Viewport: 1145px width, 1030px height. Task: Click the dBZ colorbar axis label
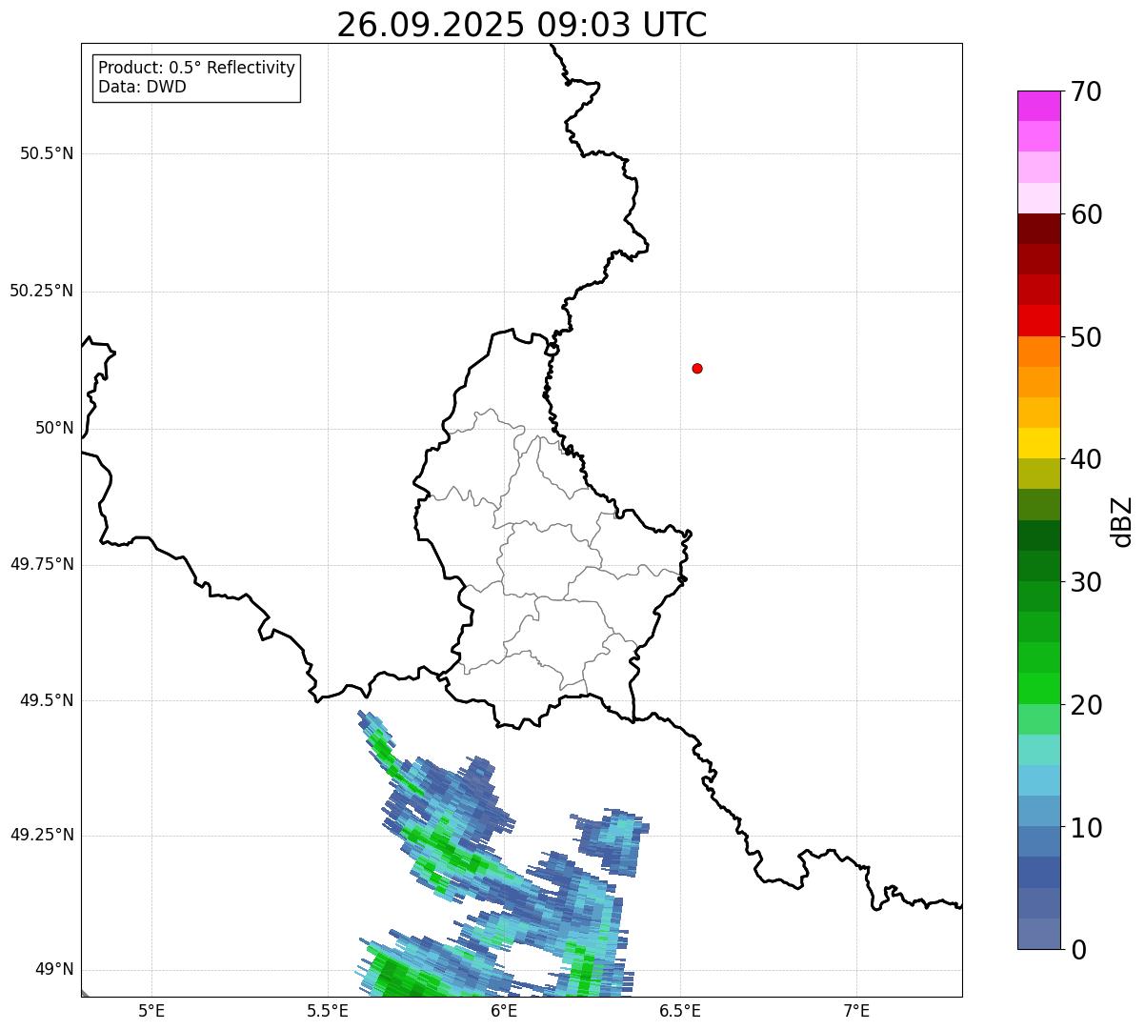click(x=1122, y=521)
